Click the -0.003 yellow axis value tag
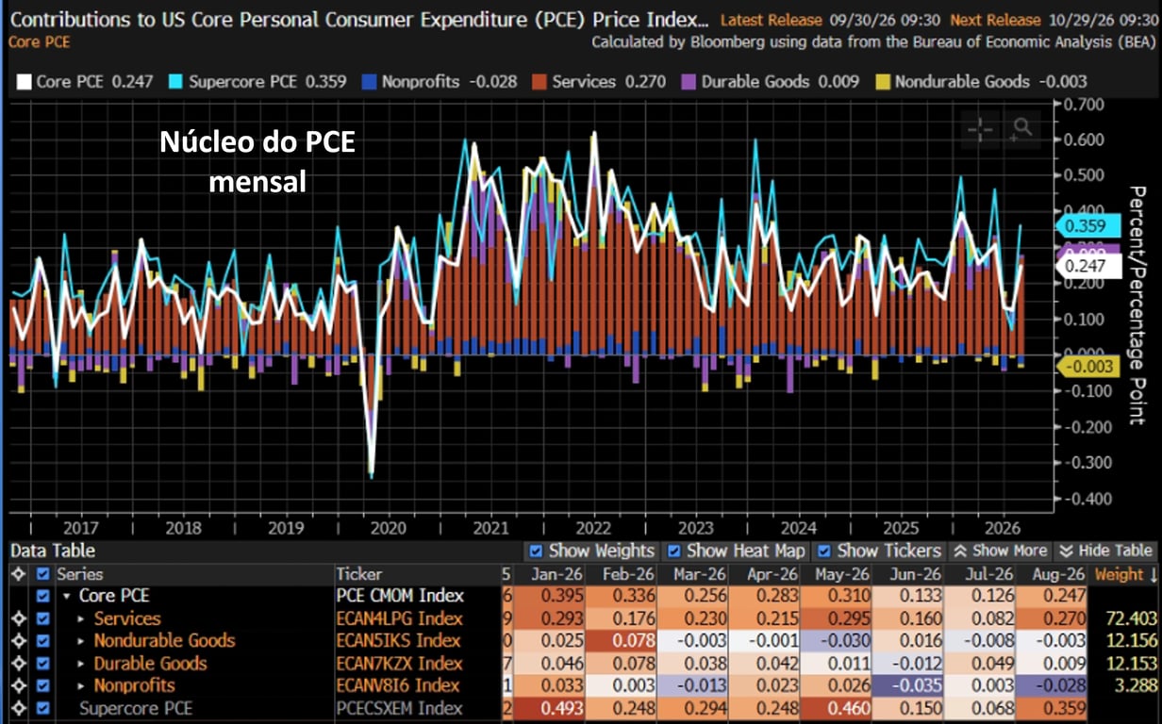The width and height of the screenshot is (1162, 724). pos(1089,367)
